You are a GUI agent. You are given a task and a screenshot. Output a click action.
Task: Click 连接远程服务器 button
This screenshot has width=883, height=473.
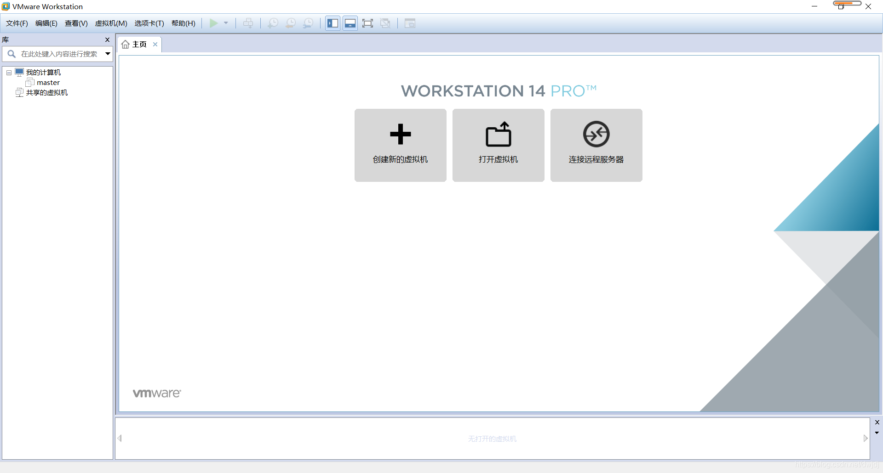coord(596,145)
